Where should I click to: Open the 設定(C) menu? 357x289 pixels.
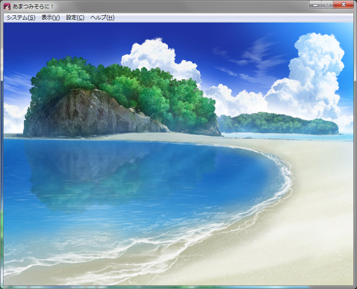[75, 18]
